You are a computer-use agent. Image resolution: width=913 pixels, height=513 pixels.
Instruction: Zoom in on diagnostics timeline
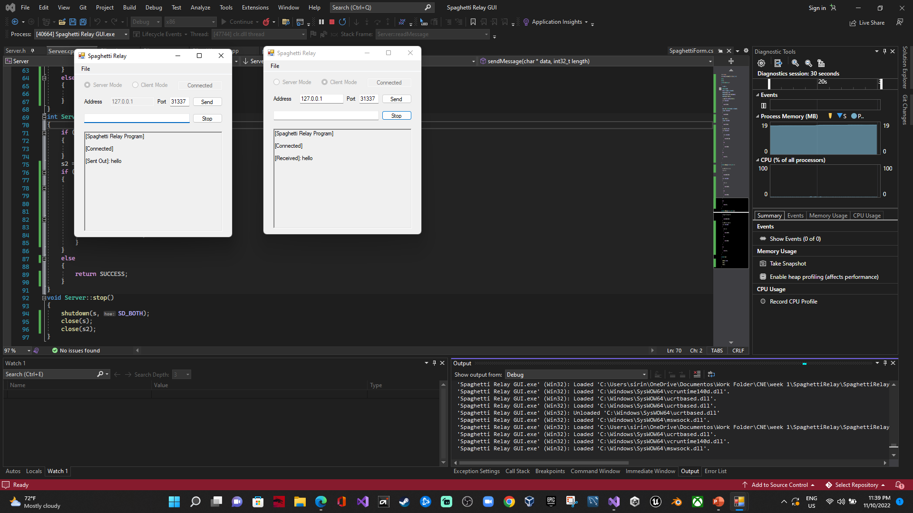[795, 63]
